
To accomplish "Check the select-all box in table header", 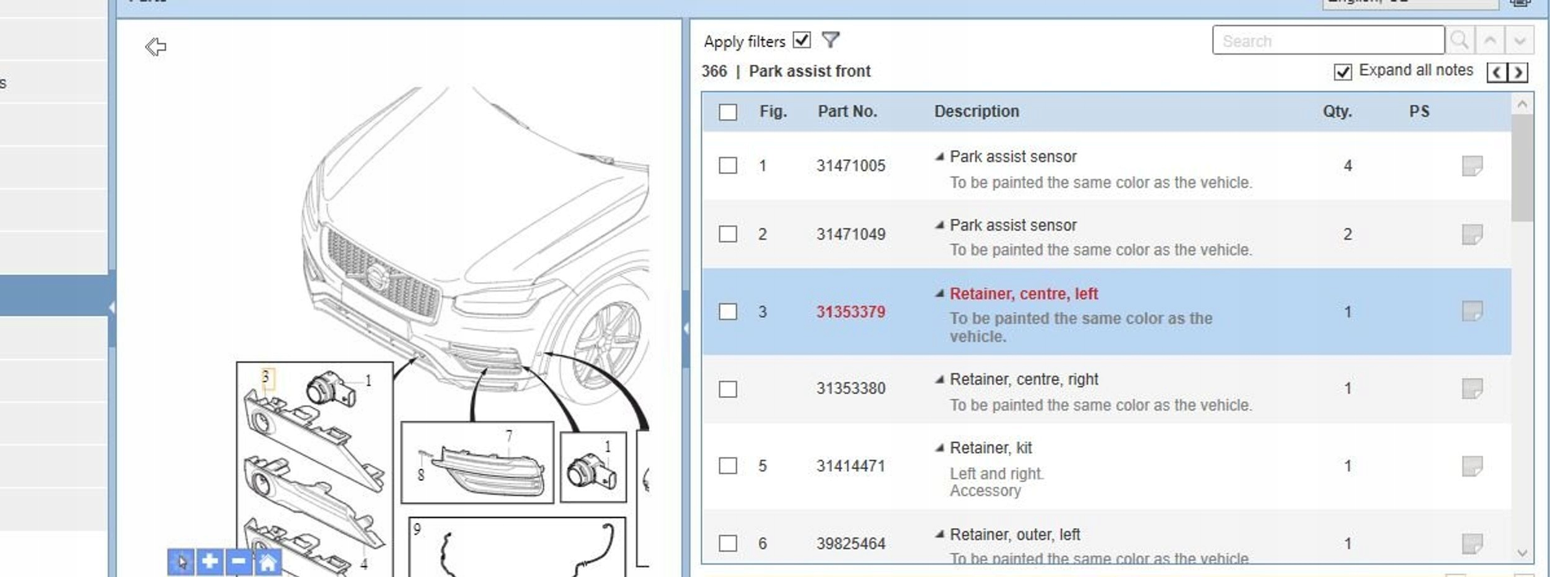I will (728, 112).
